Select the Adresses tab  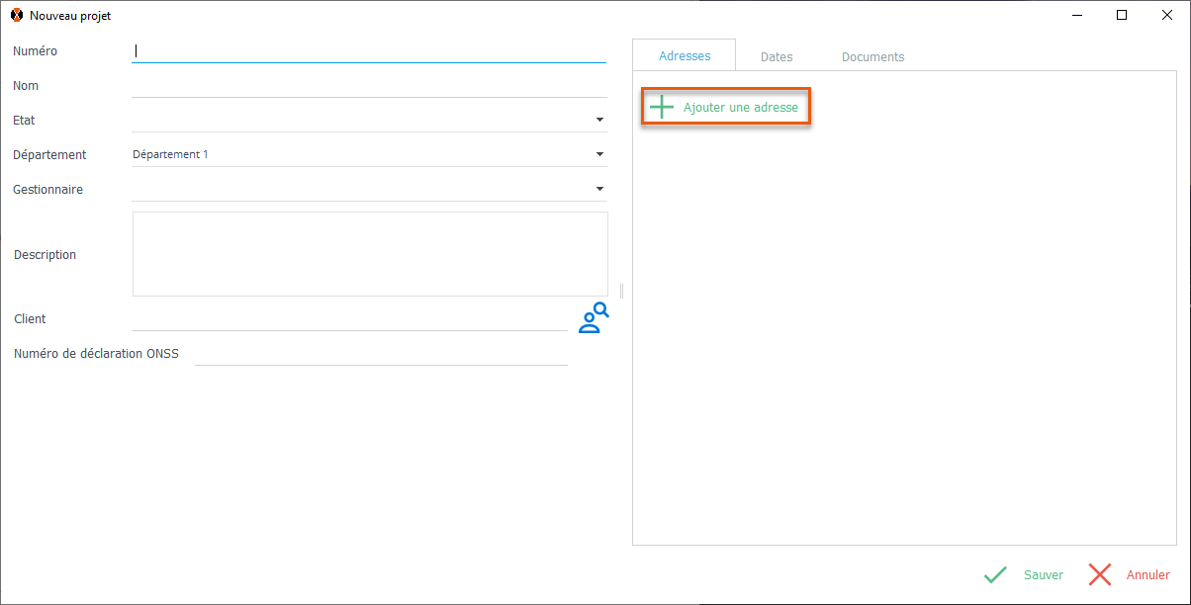tap(685, 56)
